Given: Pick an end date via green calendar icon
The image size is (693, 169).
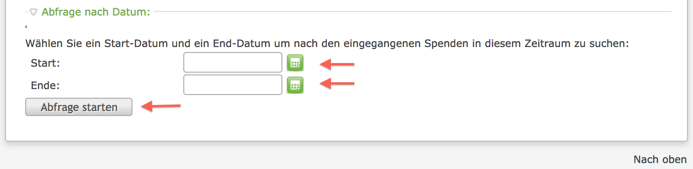Looking at the screenshot, I should pos(295,85).
